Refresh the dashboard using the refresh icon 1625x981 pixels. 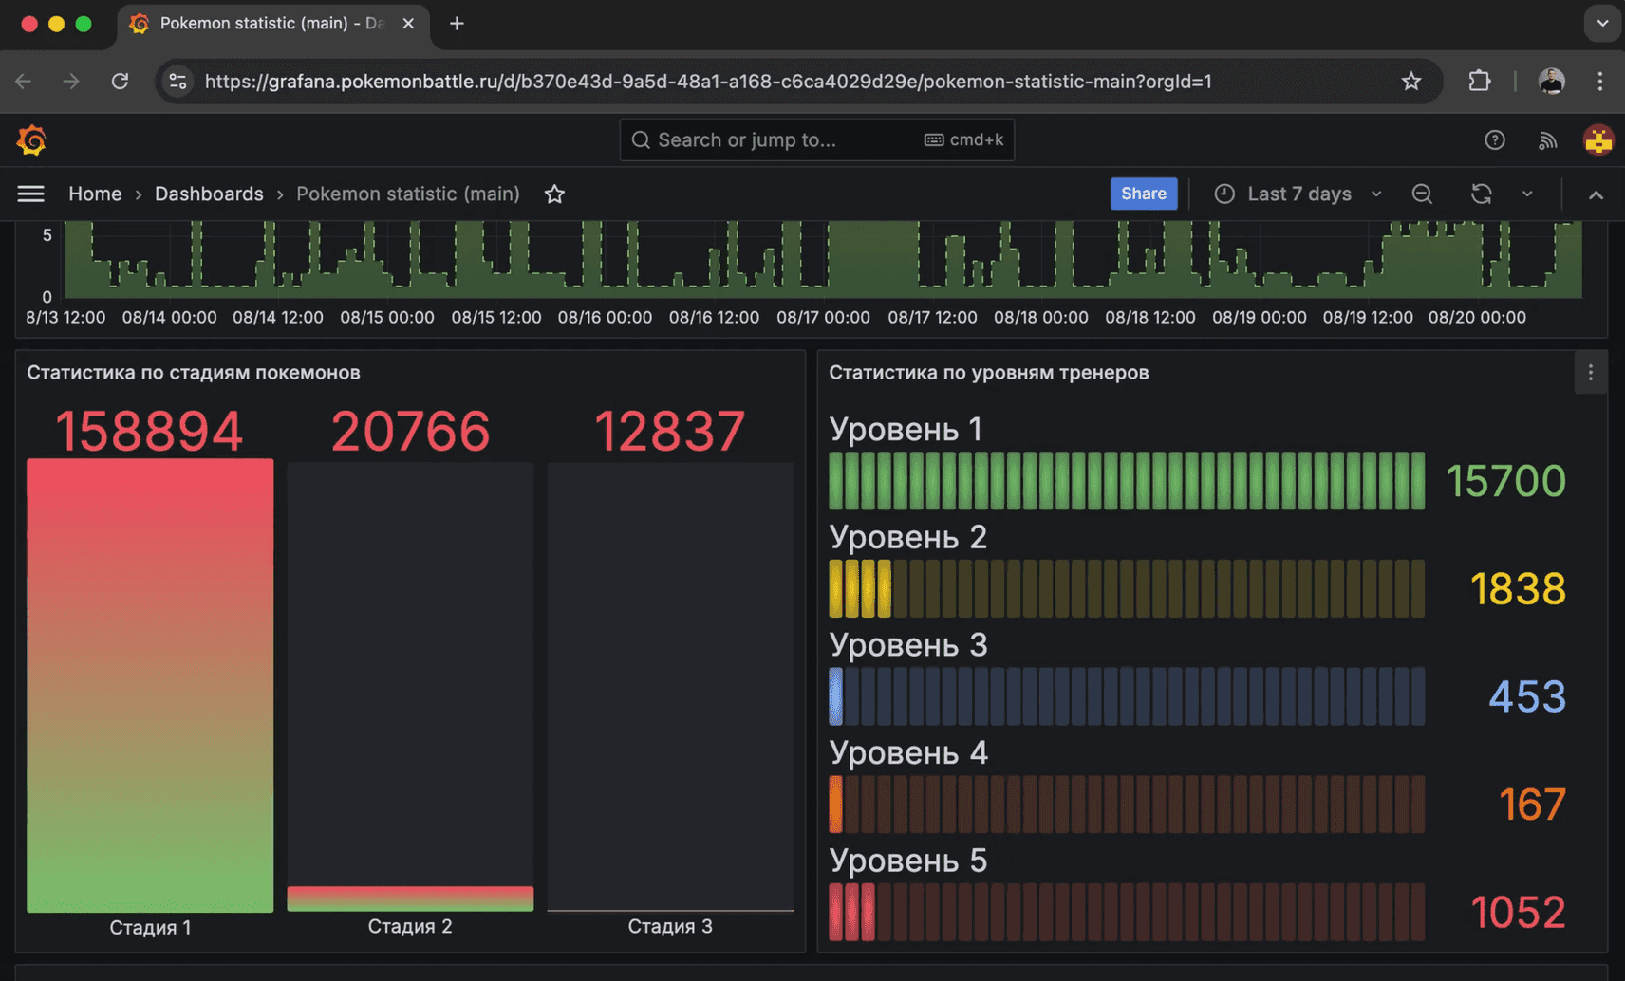[1481, 194]
